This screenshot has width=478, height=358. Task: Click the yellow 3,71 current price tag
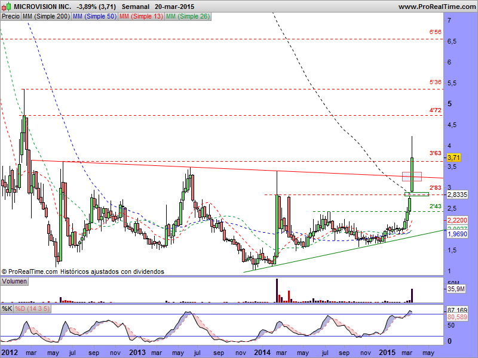pos(454,158)
